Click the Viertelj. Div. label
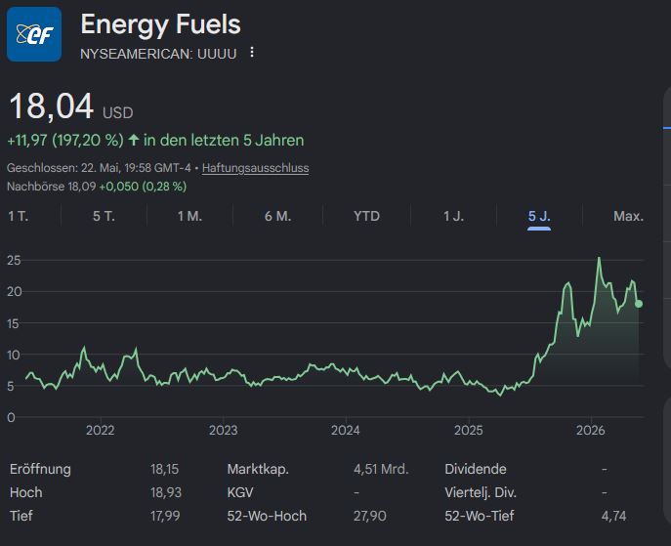 (x=481, y=492)
